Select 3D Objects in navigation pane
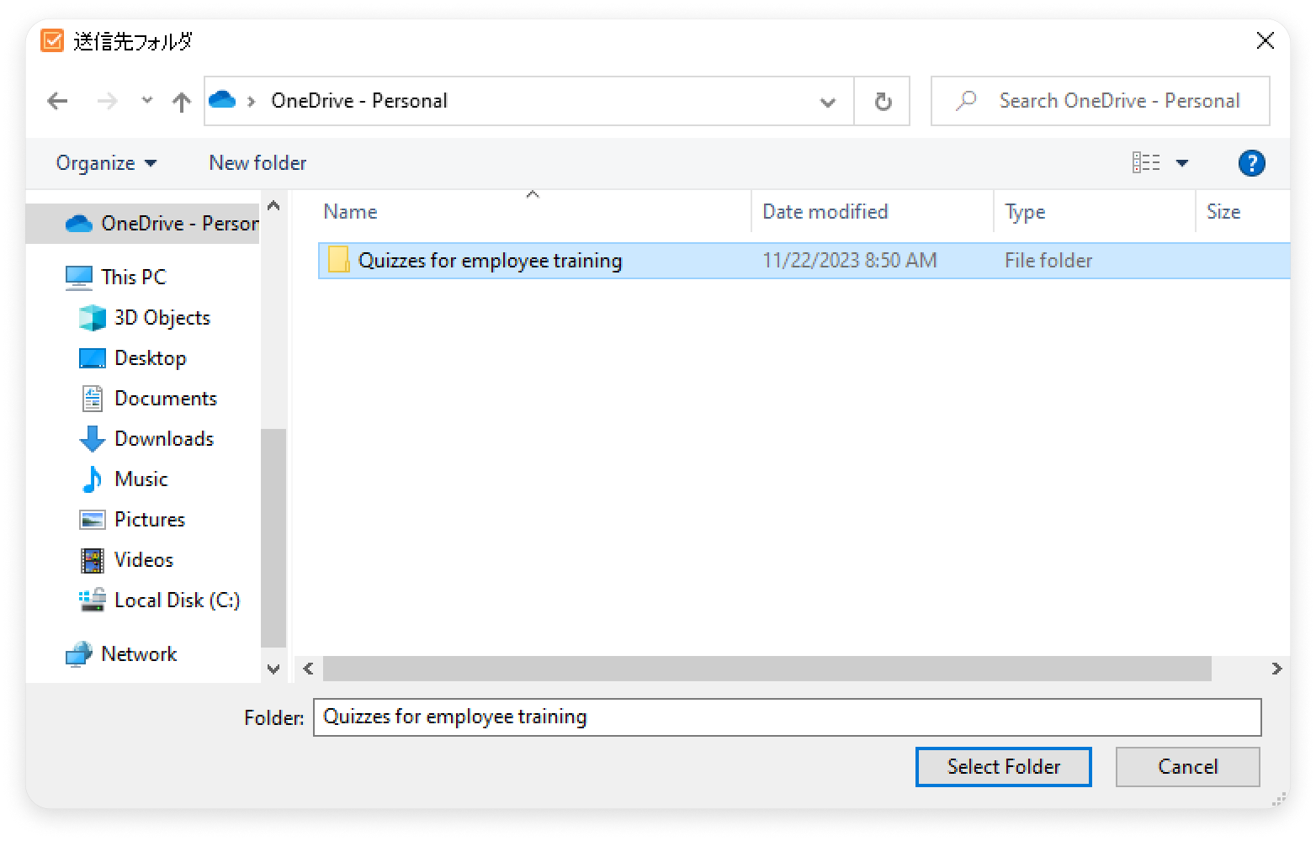 pos(162,318)
